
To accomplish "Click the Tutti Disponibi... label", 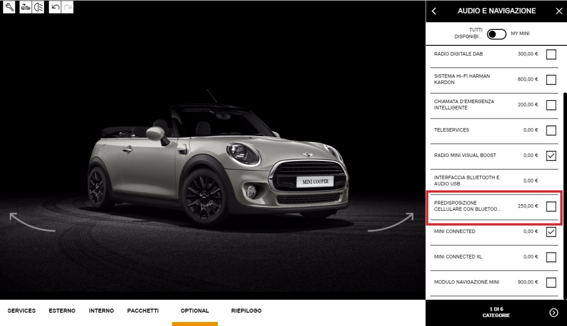I will pyautogui.click(x=468, y=33).
